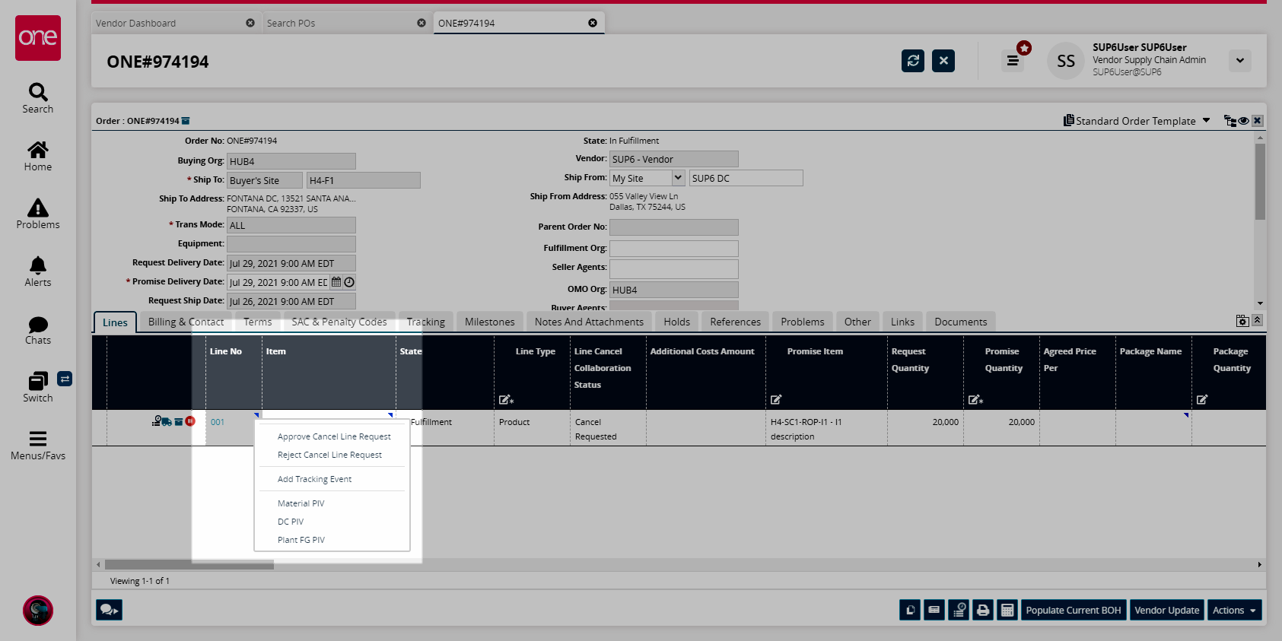The width and height of the screenshot is (1282, 641).
Task: Click the Vendor Update button
Action: (1166, 610)
